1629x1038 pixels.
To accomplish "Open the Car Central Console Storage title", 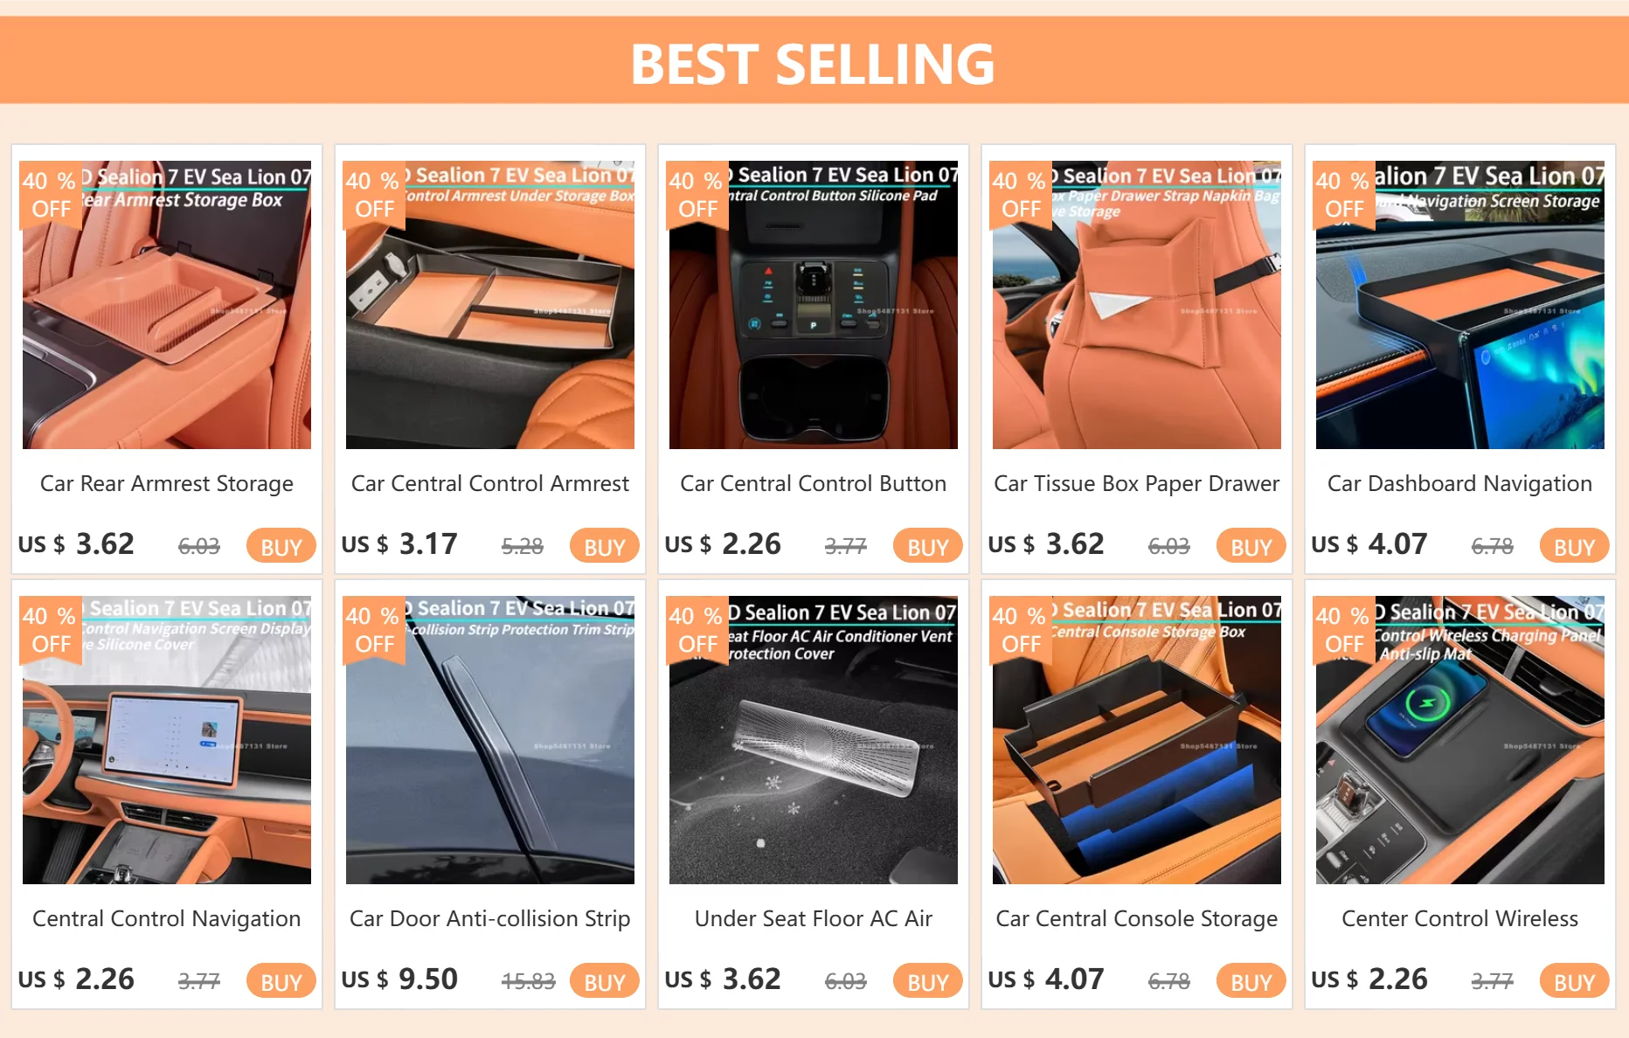I will point(1137,919).
